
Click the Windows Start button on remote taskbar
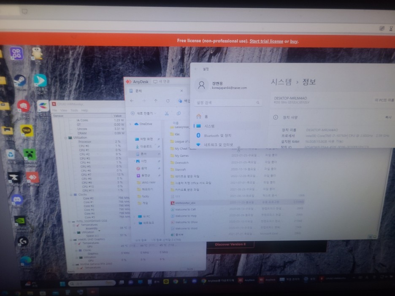[62, 284]
